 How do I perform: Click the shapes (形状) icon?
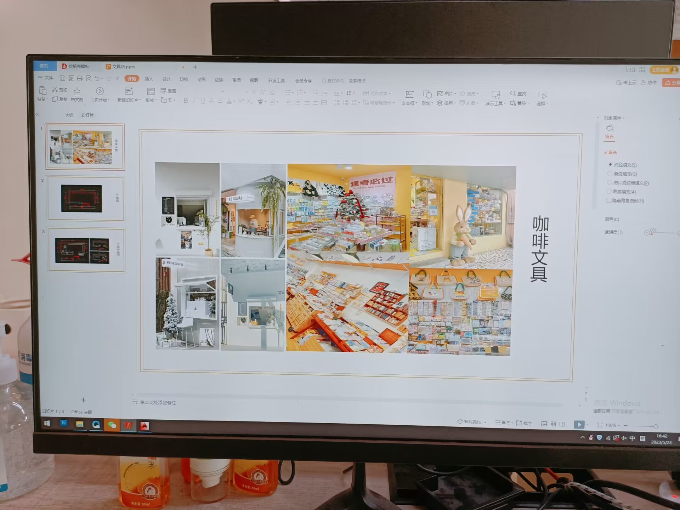point(427,95)
